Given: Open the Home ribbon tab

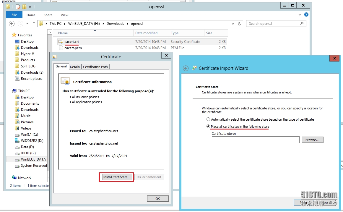Looking at the screenshot, I should tap(31, 15).
